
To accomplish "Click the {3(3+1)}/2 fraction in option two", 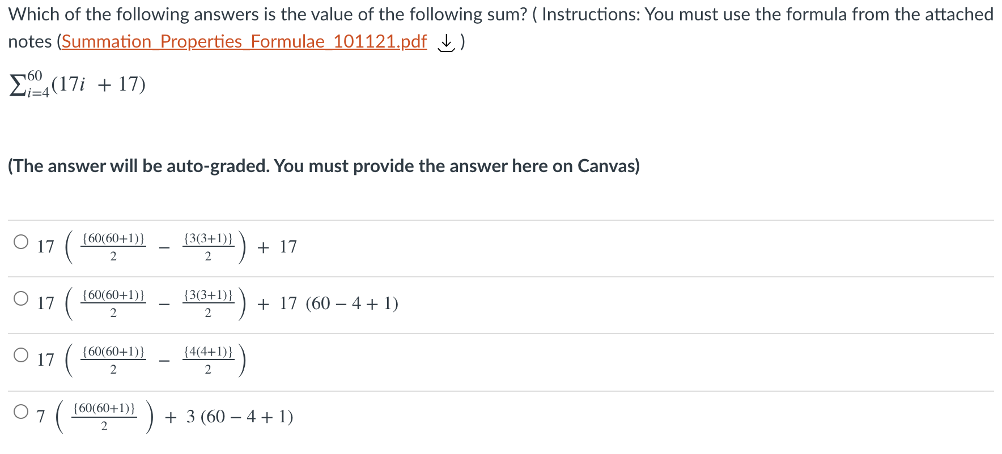I will coord(208,303).
